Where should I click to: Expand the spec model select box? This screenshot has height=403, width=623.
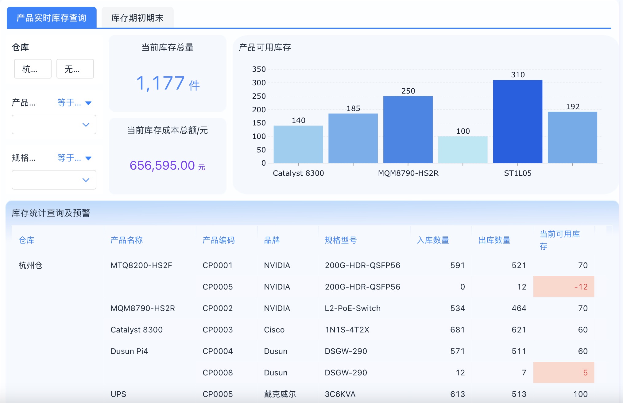54,180
